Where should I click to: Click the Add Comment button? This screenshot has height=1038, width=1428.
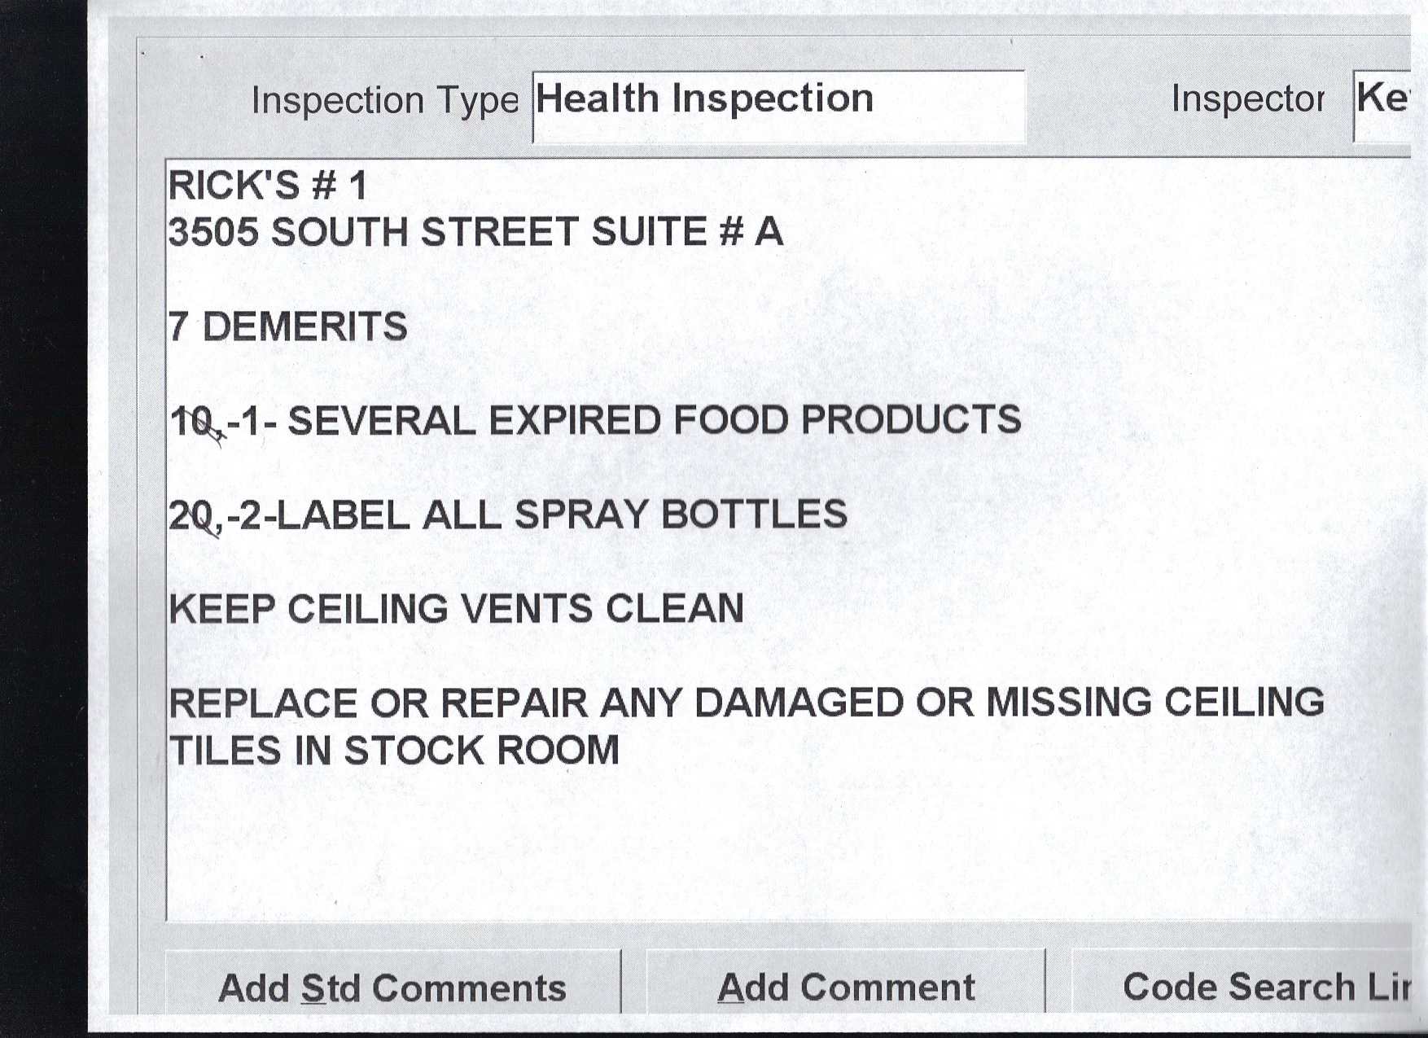pos(845,987)
